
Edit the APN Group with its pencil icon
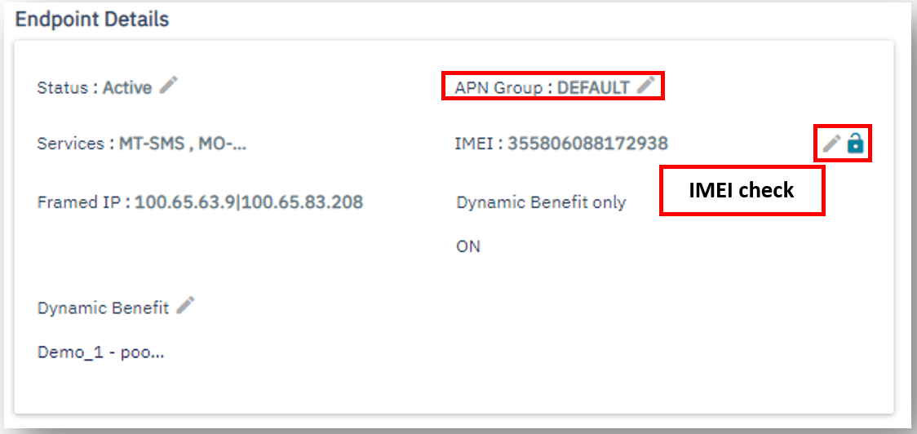coord(646,86)
